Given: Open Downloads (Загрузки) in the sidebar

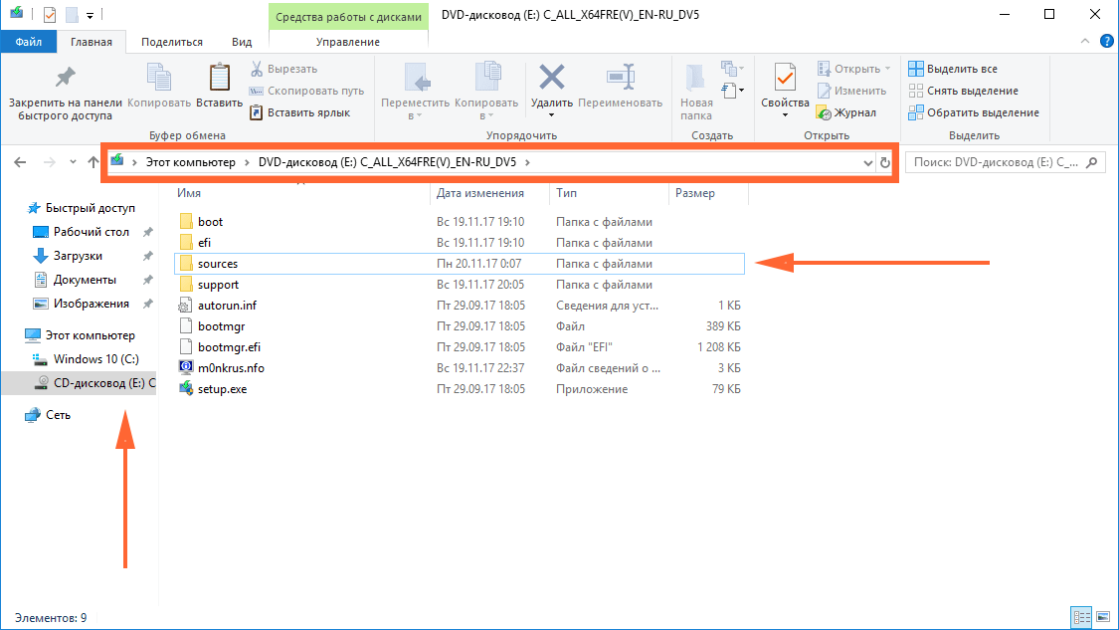Looking at the screenshot, I should click(78, 256).
